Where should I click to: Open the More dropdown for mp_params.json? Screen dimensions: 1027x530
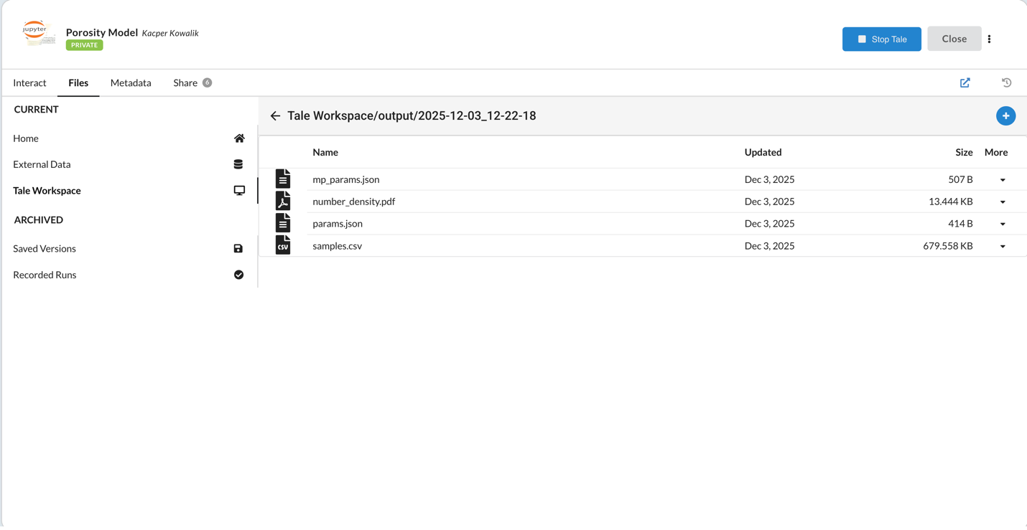click(1003, 179)
